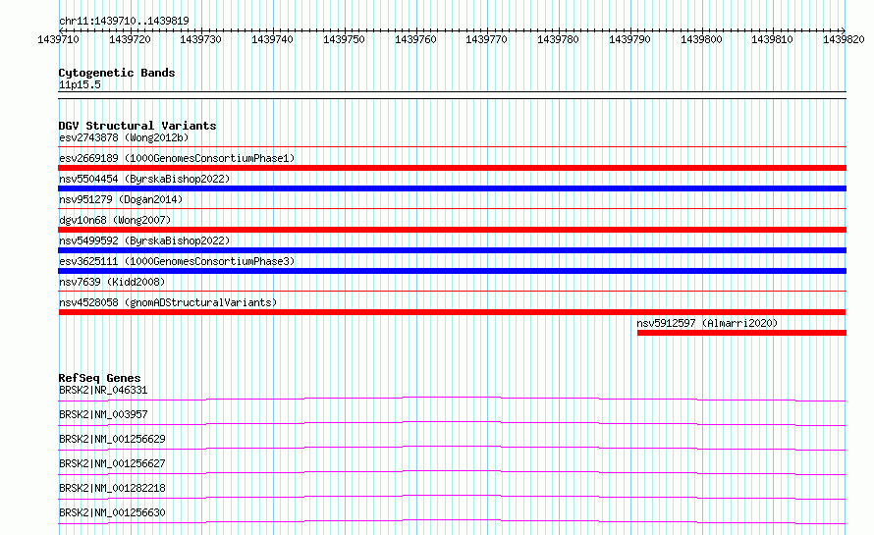Screen dimensions: 874x535
Task: Open variant nsv5504454 (ByrskaBishop2022)
Action: [144, 179]
